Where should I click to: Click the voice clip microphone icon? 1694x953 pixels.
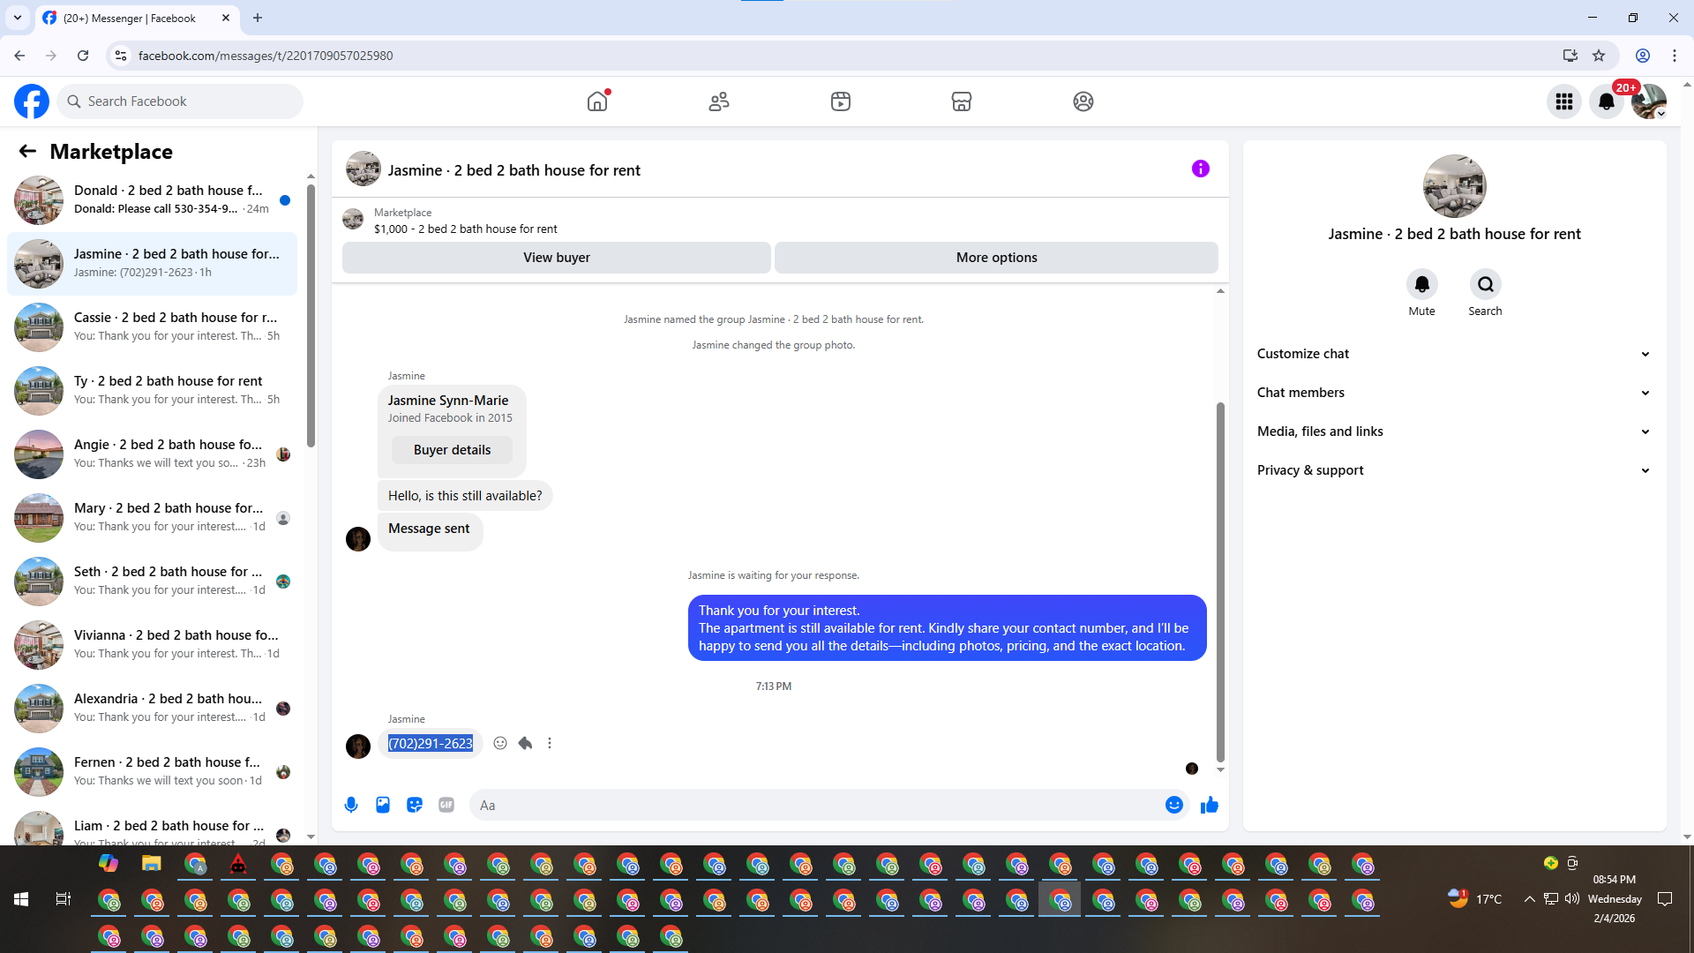(x=351, y=805)
